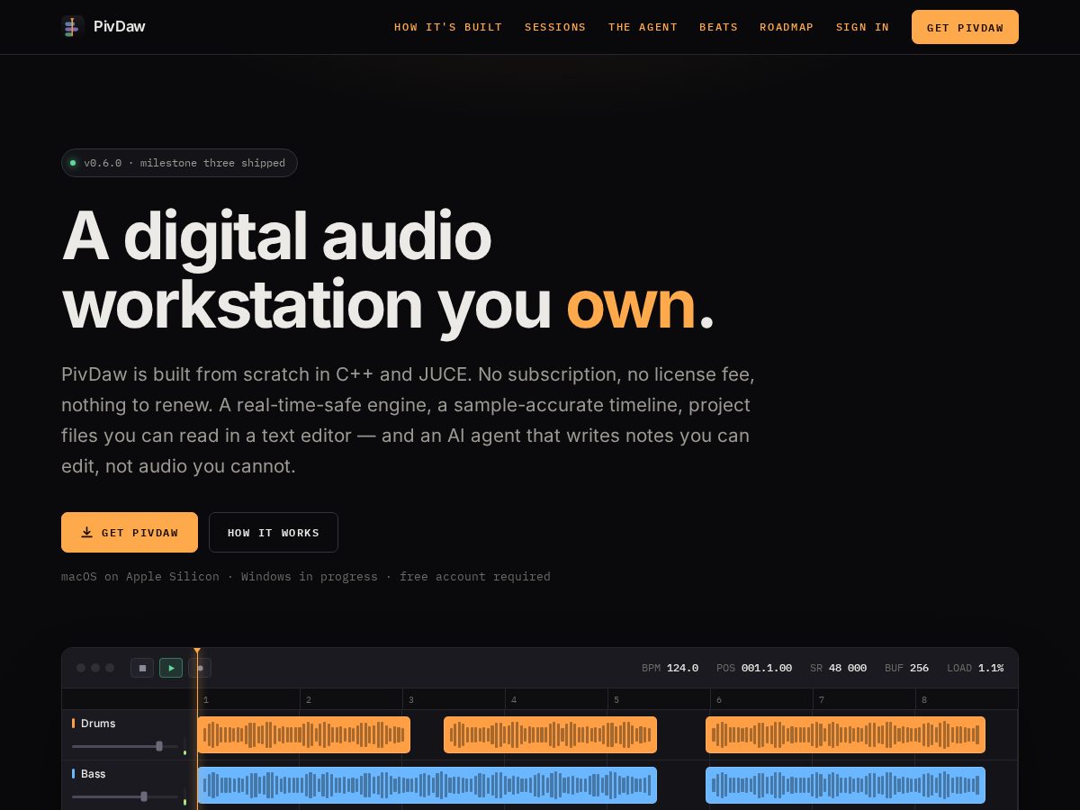The width and height of the screenshot is (1080, 810).
Task: Click the SR 48 000 readout
Action: point(838,668)
